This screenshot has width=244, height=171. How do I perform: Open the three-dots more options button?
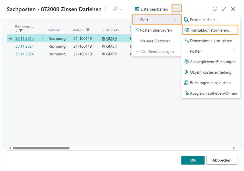click(x=176, y=9)
